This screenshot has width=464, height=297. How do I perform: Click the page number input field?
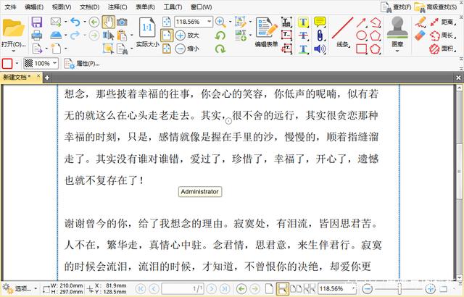click(182, 288)
